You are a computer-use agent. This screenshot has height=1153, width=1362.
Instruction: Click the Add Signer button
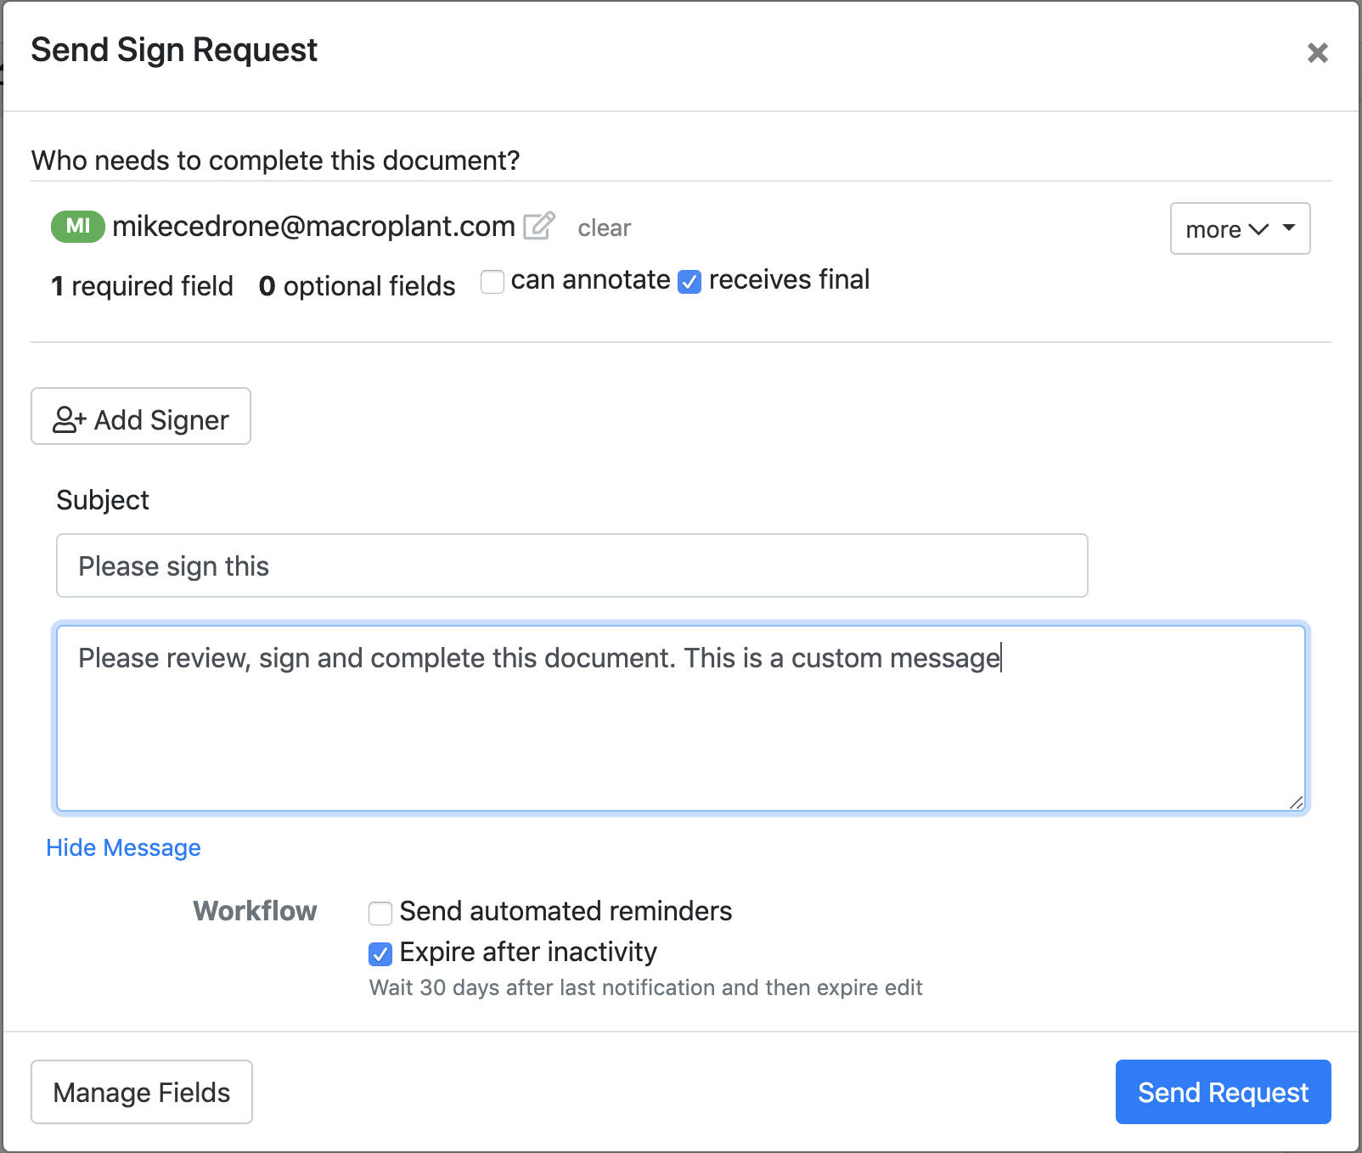click(141, 417)
